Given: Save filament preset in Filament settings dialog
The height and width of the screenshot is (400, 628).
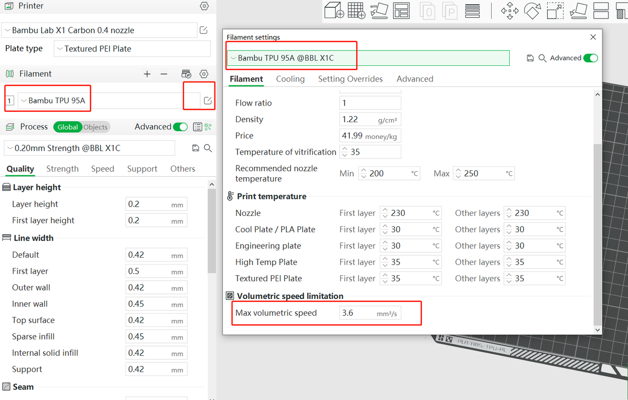Looking at the screenshot, I should pyautogui.click(x=530, y=58).
